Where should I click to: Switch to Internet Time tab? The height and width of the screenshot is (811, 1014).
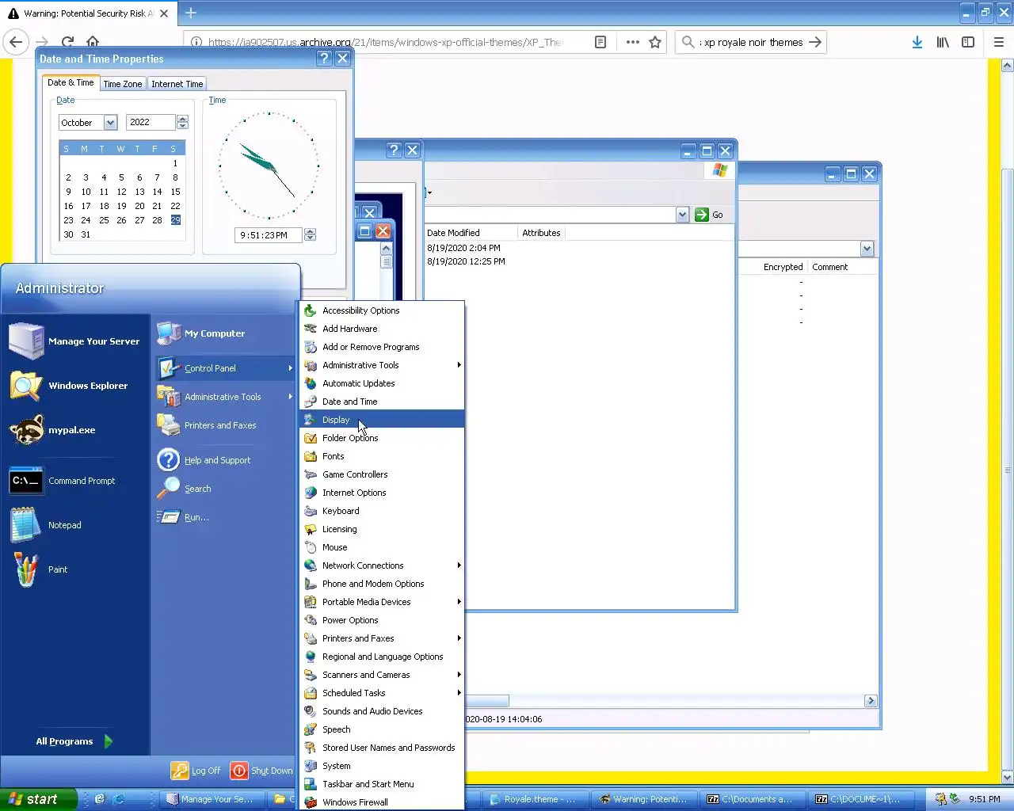tap(177, 84)
